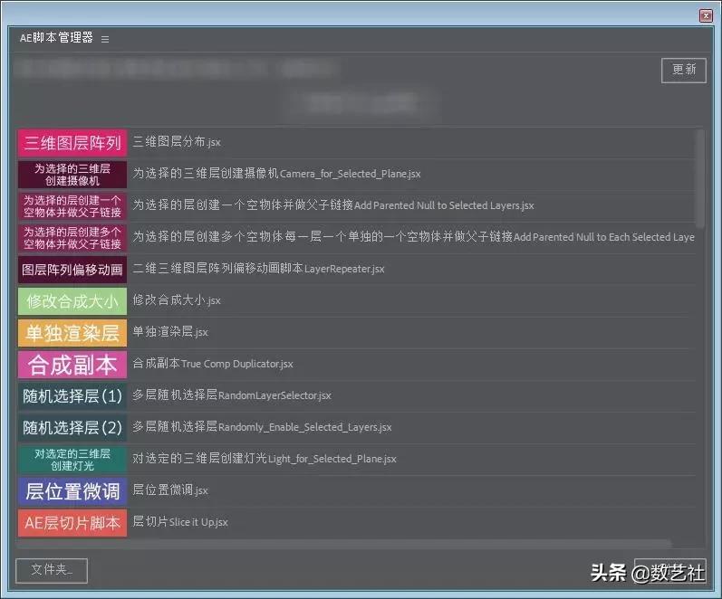Select 单独渲染层.jsx file name

pos(170,332)
